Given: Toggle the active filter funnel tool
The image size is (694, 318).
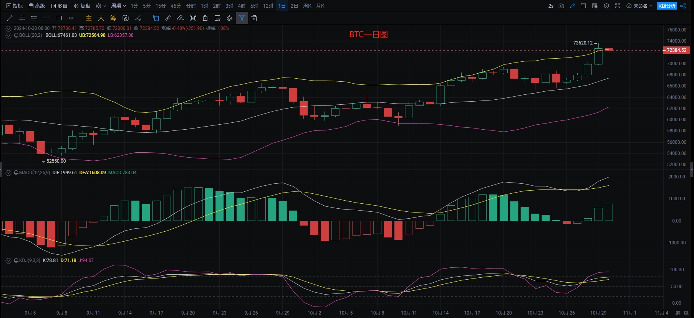Looking at the screenshot, I should coord(242,18).
